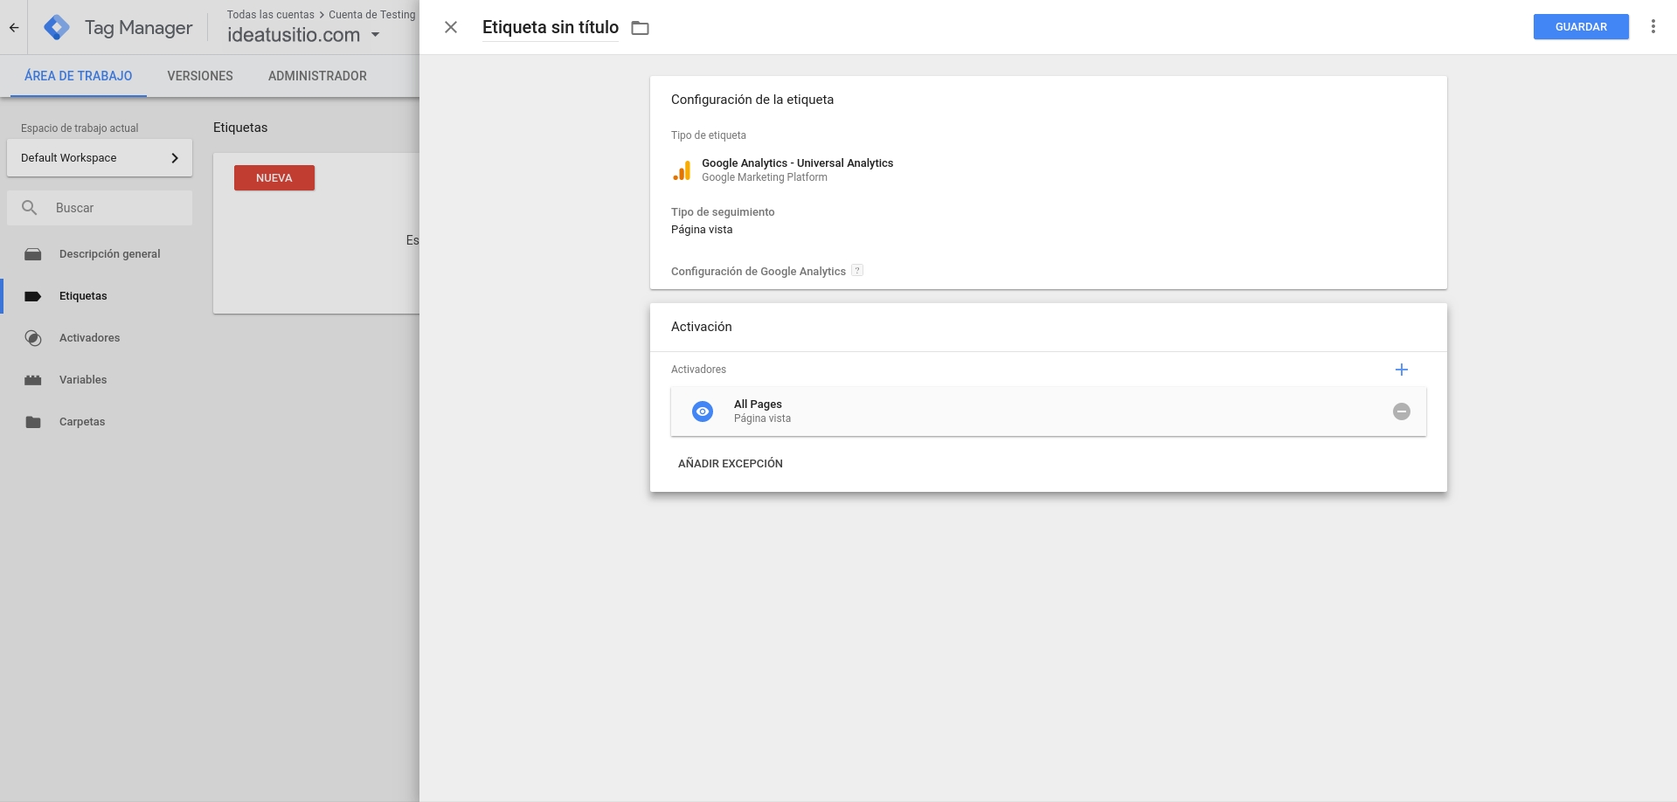The width and height of the screenshot is (1677, 802).
Task: Close the tag editor panel
Action: [451, 27]
